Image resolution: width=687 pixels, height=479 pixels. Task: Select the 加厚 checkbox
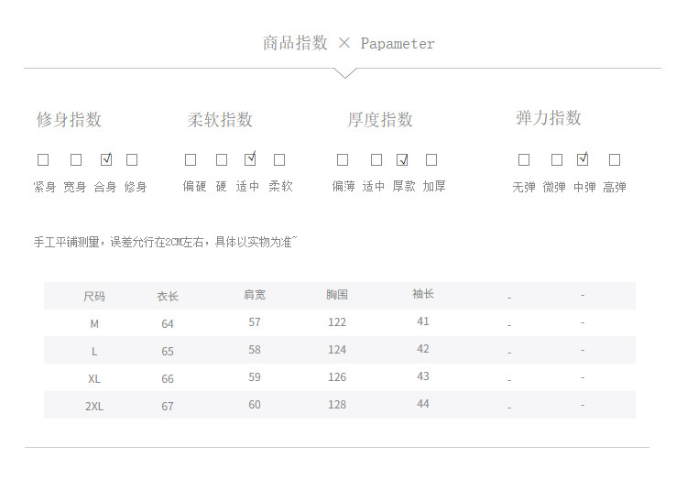(431, 159)
